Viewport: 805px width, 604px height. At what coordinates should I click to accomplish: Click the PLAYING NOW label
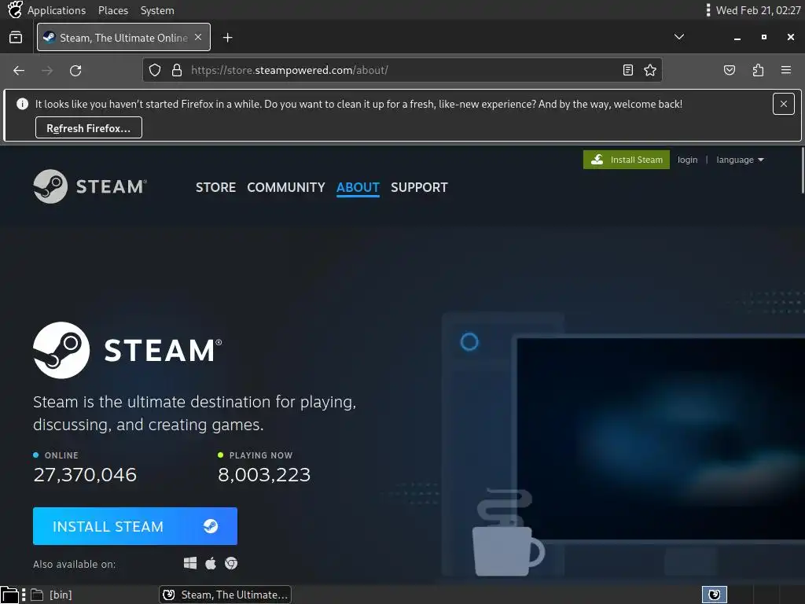point(261,455)
